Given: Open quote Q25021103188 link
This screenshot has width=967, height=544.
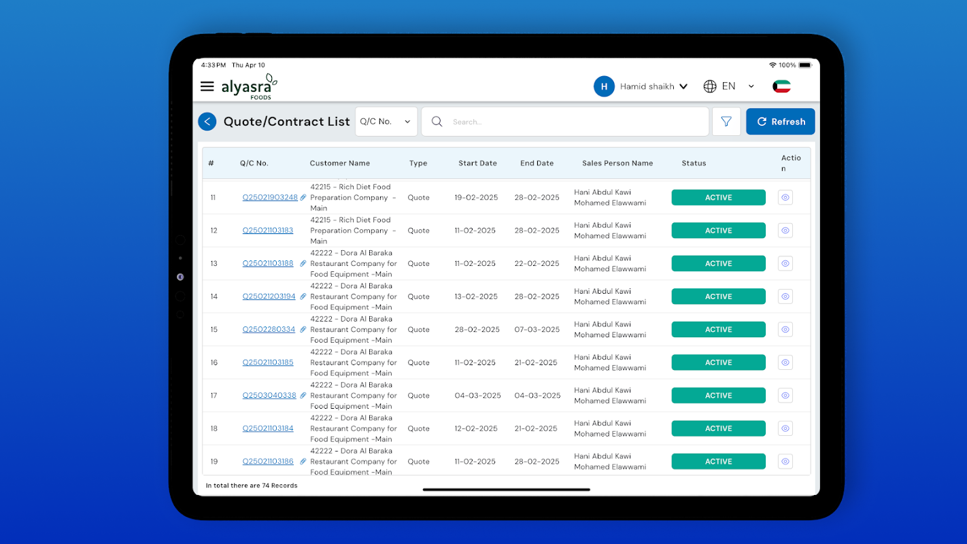Looking at the screenshot, I should (x=268, y=264).
